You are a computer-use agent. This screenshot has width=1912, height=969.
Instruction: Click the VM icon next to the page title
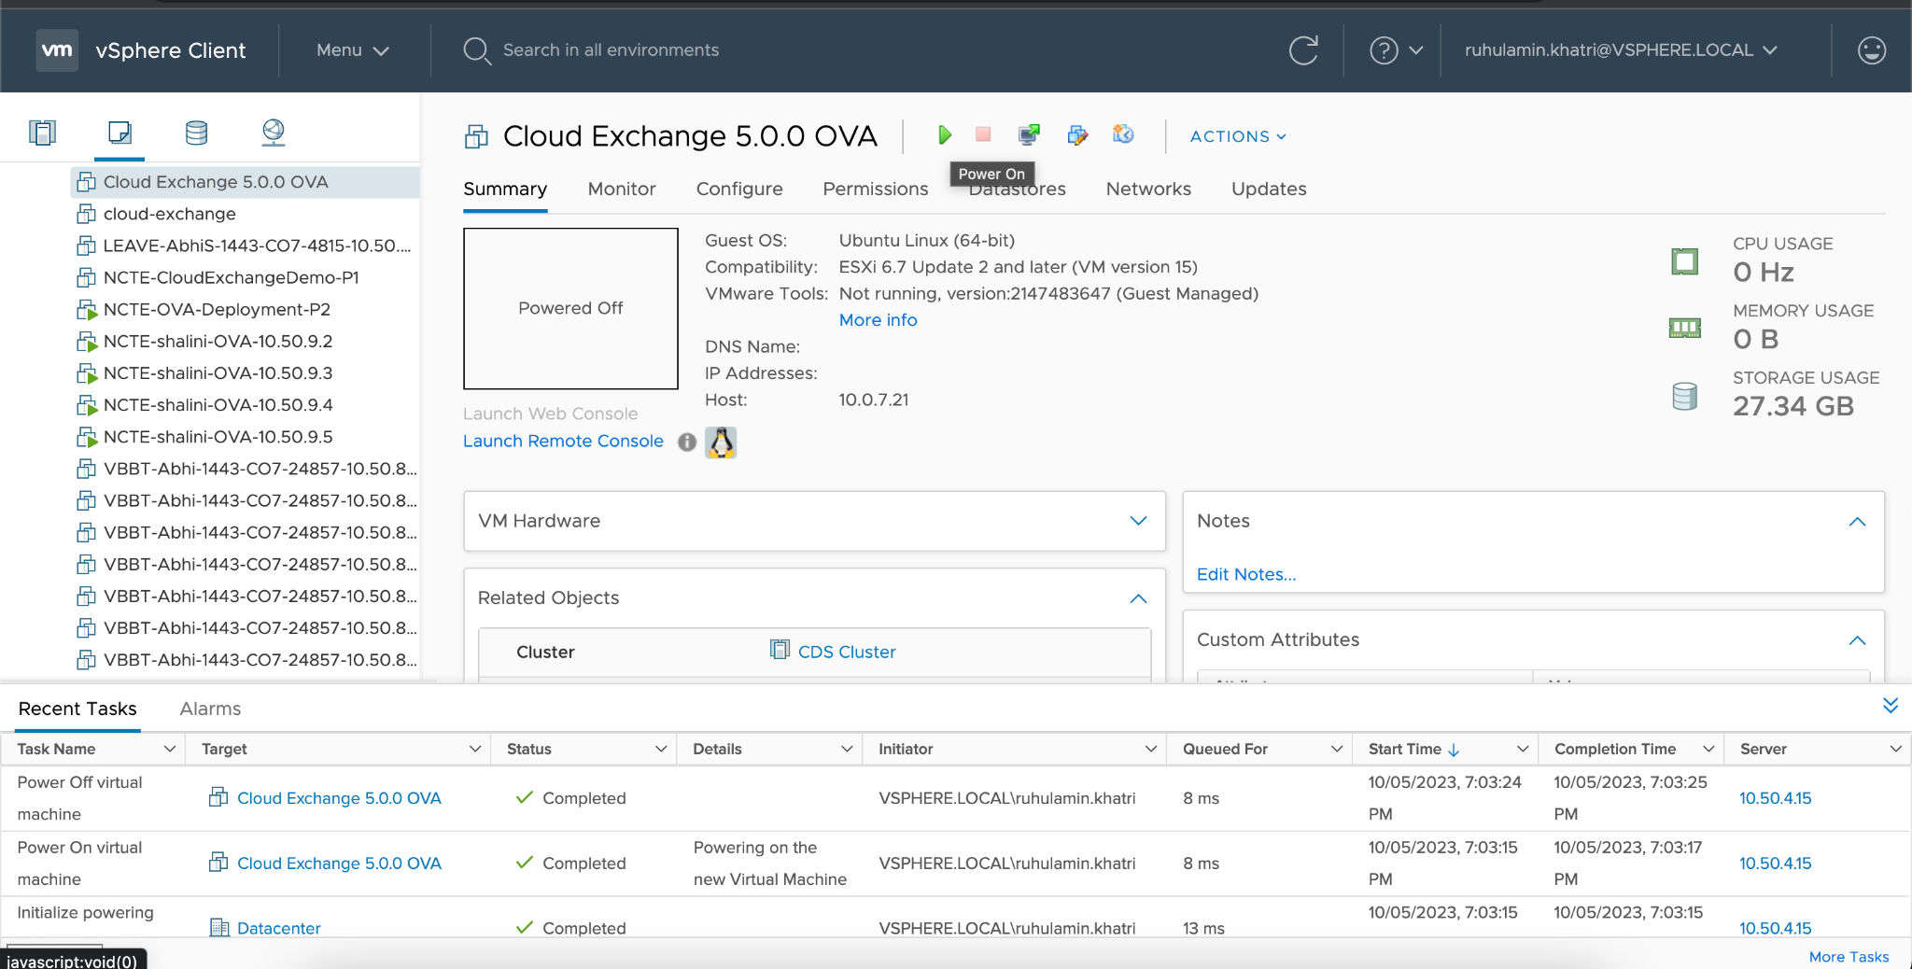(x=476, y=137)
